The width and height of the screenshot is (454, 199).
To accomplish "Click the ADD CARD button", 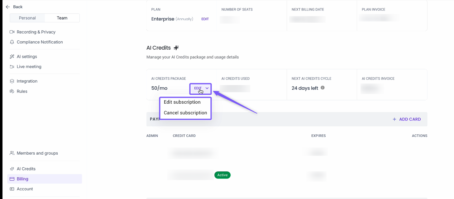I will [x=407, y=119].
